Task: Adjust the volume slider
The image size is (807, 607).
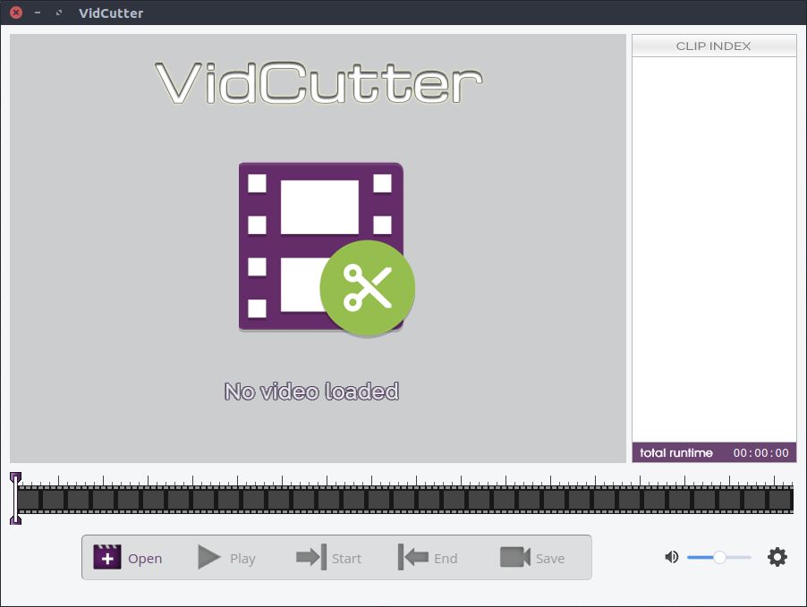Action: (719, 557)
